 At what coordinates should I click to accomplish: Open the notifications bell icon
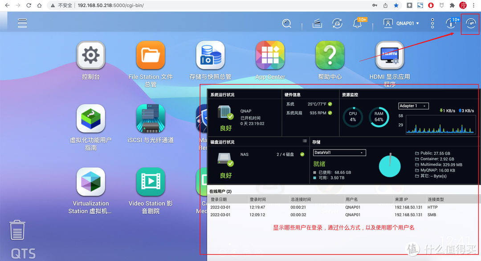(x=357, y=23)
